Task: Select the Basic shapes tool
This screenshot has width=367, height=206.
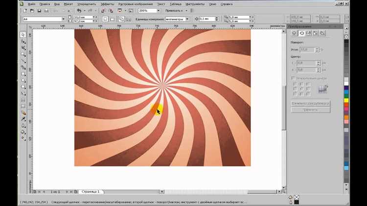Action: click(x=23, y=93)
